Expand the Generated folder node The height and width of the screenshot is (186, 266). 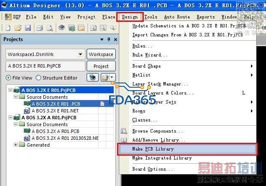click(x=15, y=145)
